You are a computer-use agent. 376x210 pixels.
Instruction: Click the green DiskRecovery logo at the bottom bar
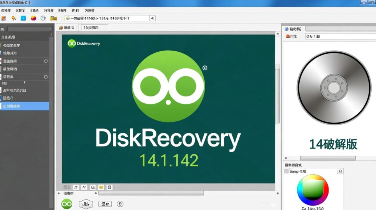pyautogui.click(x=67, y=204)
